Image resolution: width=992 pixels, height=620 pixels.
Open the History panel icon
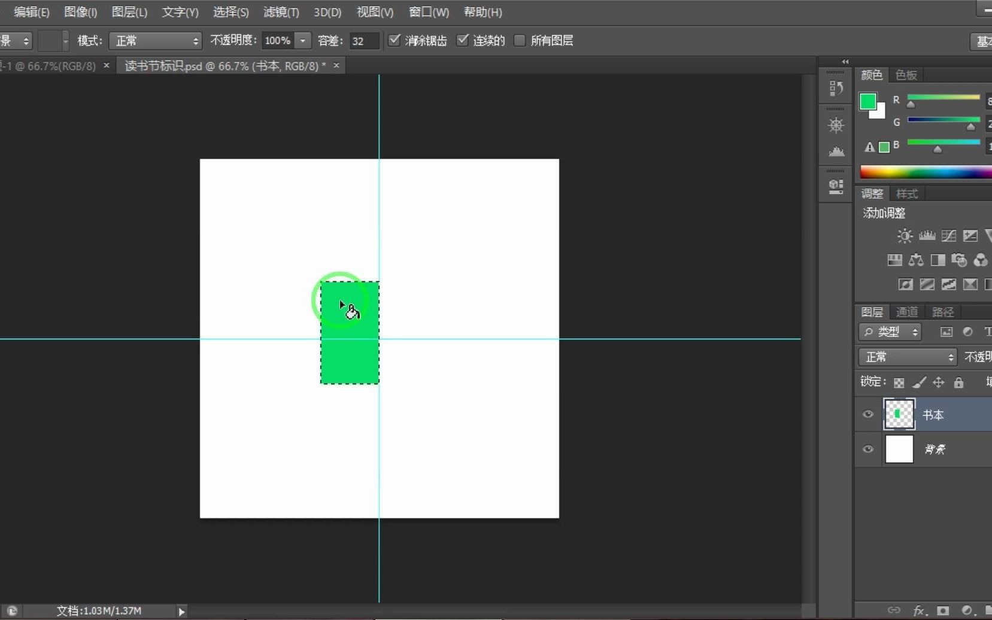pyautogui.click(x=836, y=88)
